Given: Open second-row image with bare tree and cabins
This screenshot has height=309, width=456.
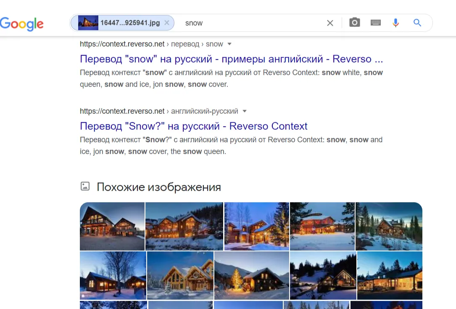Looking at the screenshot, I should pyautogui.click(x=113, y=275).
